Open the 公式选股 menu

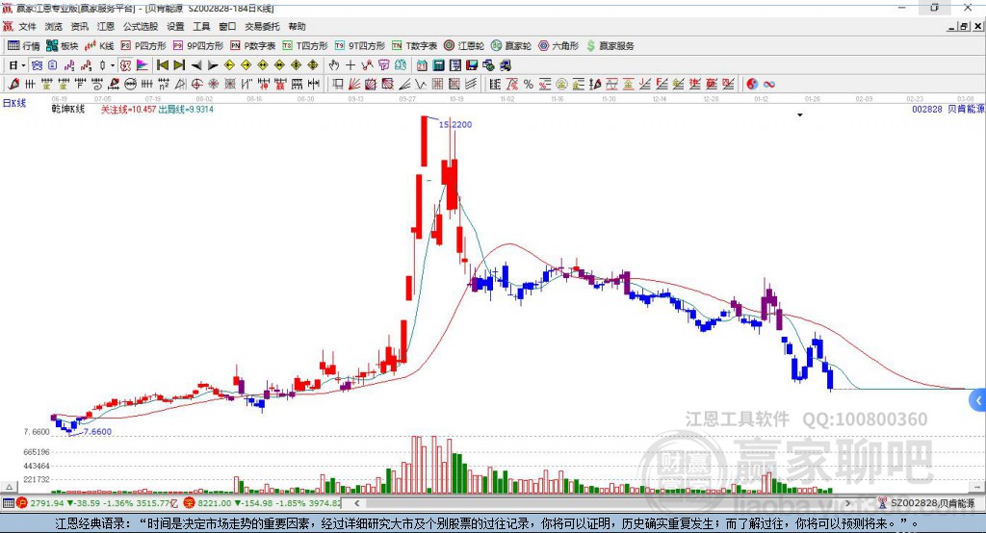pyautogui.click(x=141, y=26)
